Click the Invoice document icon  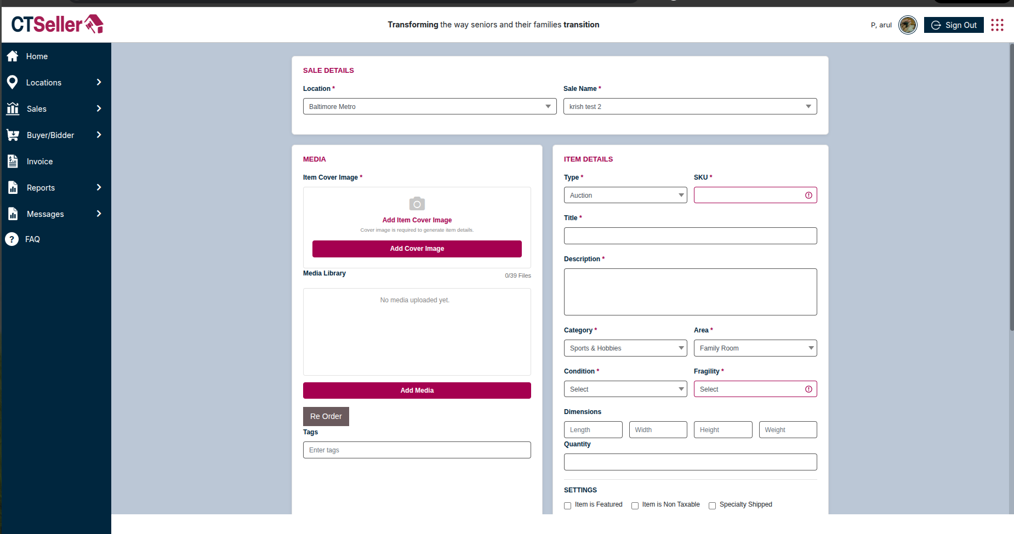coord(13,161)
